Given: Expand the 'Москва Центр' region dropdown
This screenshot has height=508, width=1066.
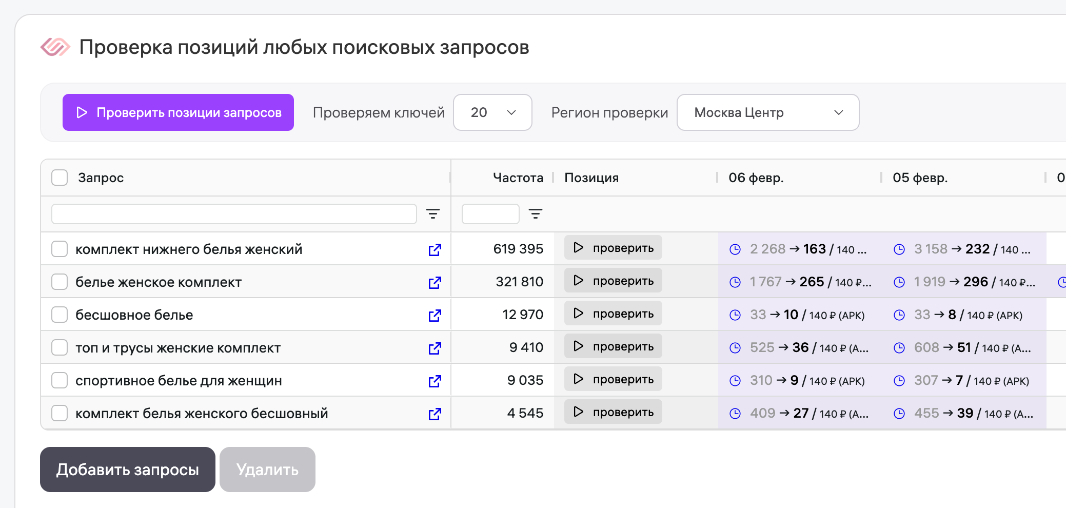Looking at the screenshot, I should 768,112.
